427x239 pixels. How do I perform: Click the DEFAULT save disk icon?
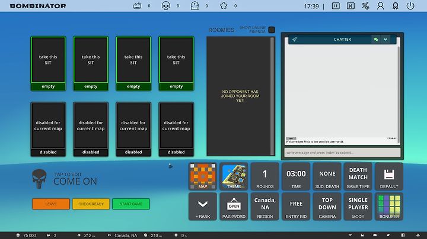coord(389,176)
